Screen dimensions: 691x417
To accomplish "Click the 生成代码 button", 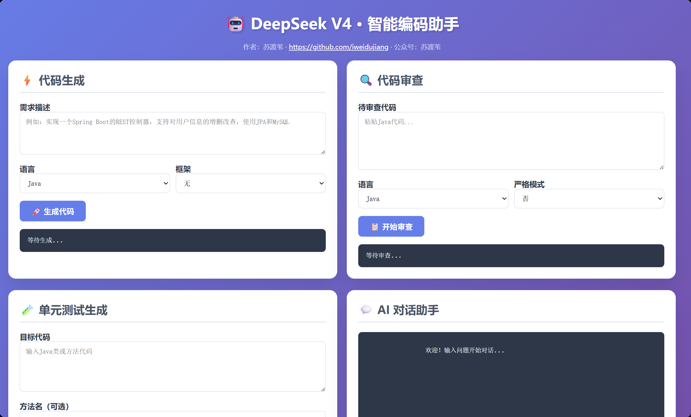I will pos(53,211).
